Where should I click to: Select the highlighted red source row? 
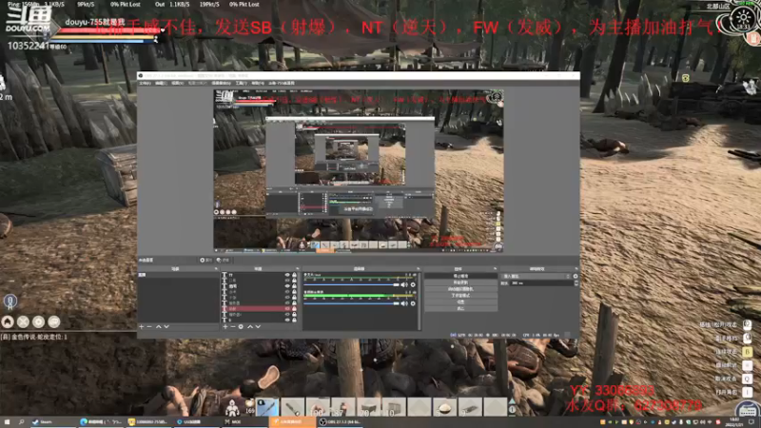259,308
